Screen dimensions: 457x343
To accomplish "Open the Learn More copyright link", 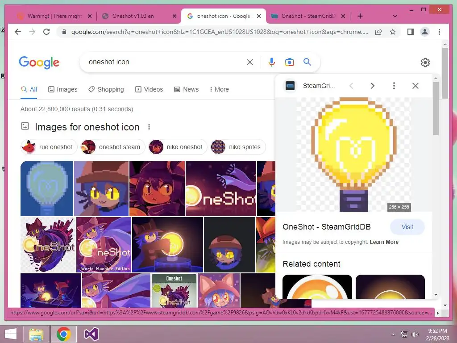I will point(384,242).
